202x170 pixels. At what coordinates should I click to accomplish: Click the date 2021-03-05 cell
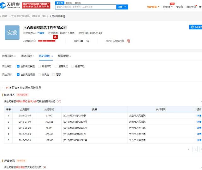pos(25,115)
